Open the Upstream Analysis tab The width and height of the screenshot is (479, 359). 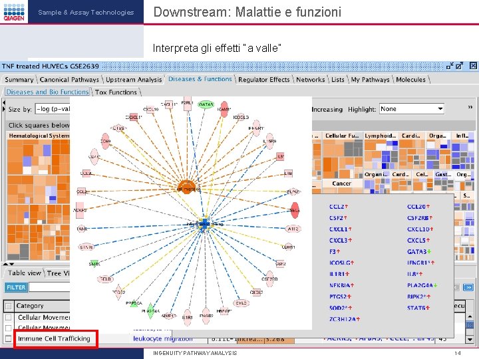tap(134, 80)
